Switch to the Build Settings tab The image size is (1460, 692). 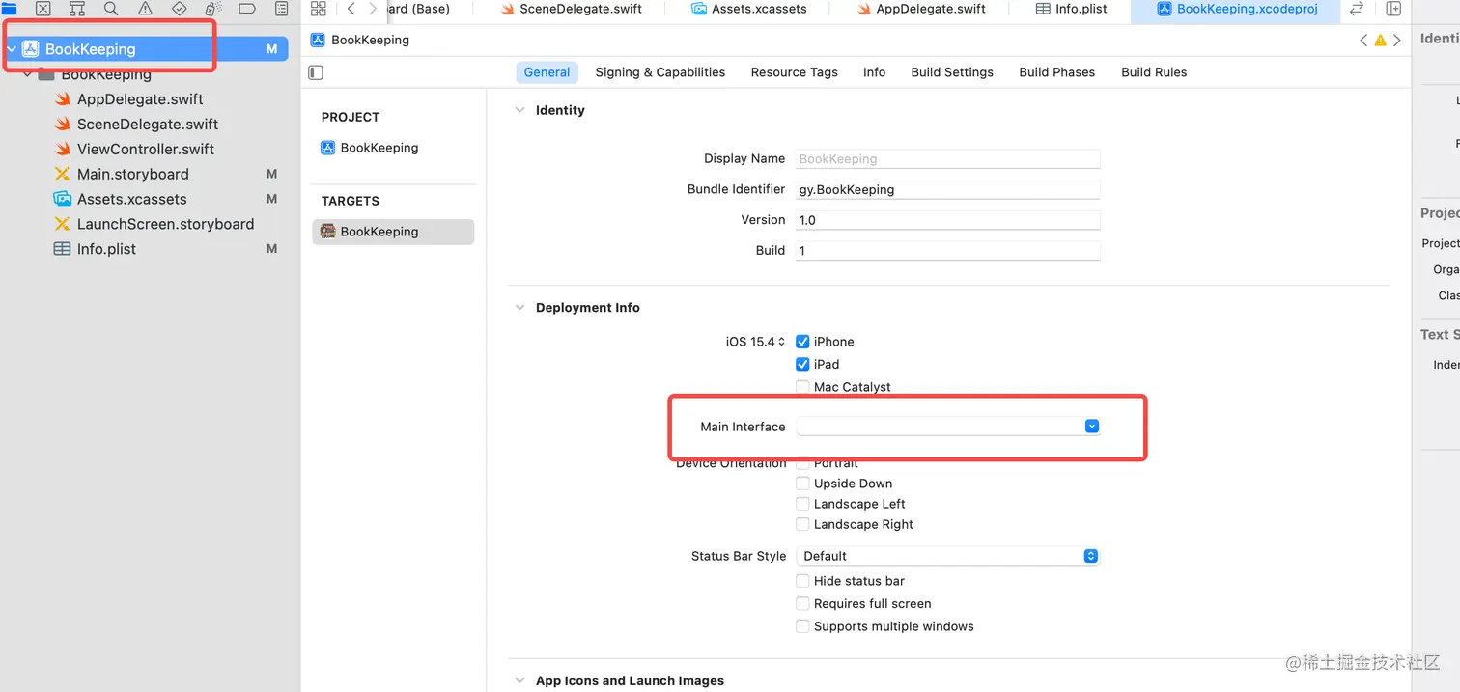(x=952, y=72)
